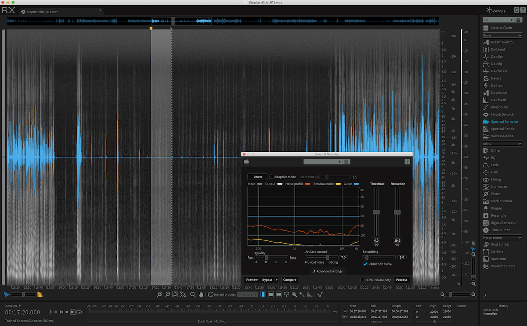Toggle loop playback
This screenshot has height=326, width=527.
tap(79, 312)
